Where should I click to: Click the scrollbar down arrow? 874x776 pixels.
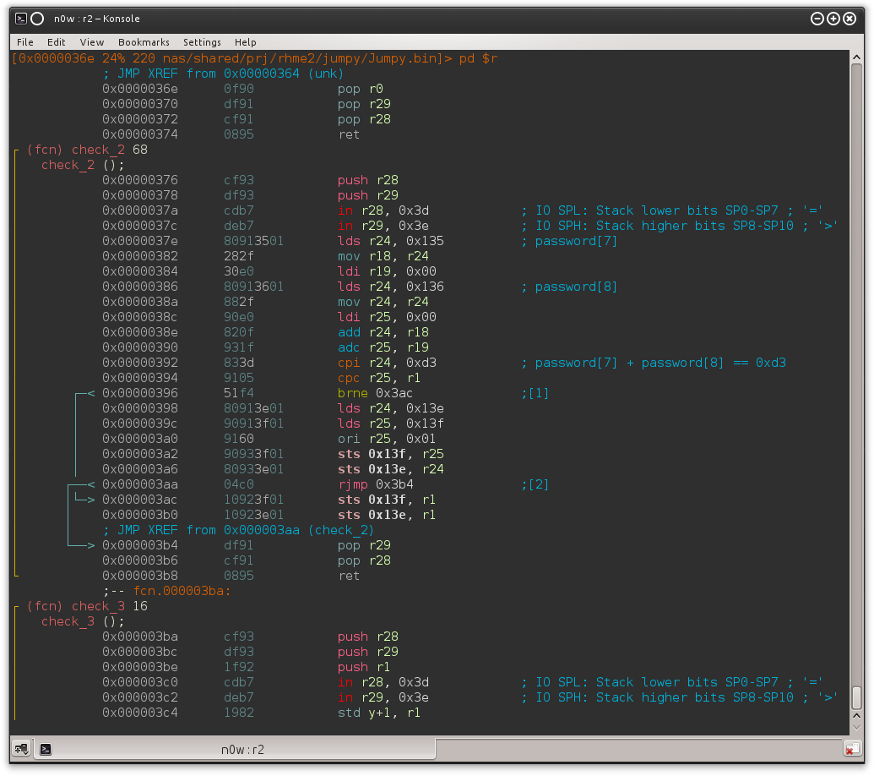[x=856, y=728]
